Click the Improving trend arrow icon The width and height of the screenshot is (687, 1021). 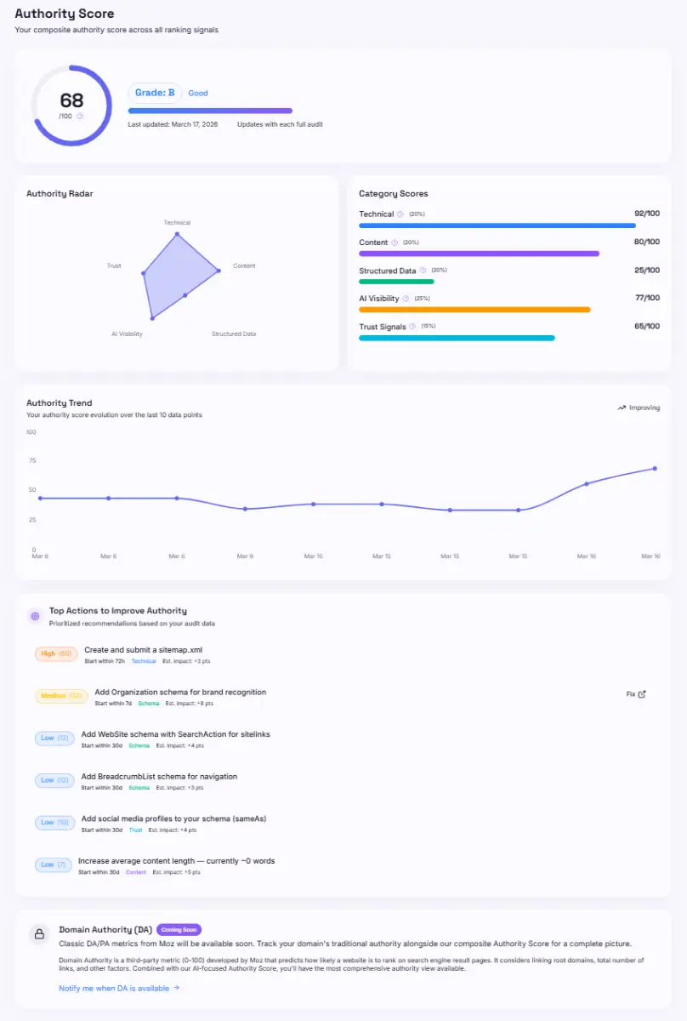pos(622,408)
